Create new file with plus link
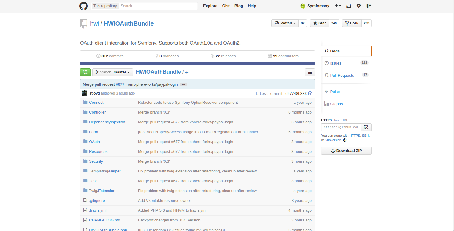454x231 pixels. pyautogui.click(x=187, y=72)
